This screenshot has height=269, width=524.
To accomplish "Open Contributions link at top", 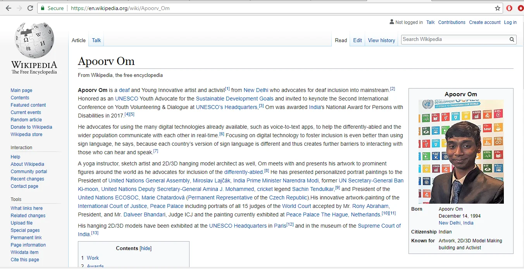I will point(452,22).
